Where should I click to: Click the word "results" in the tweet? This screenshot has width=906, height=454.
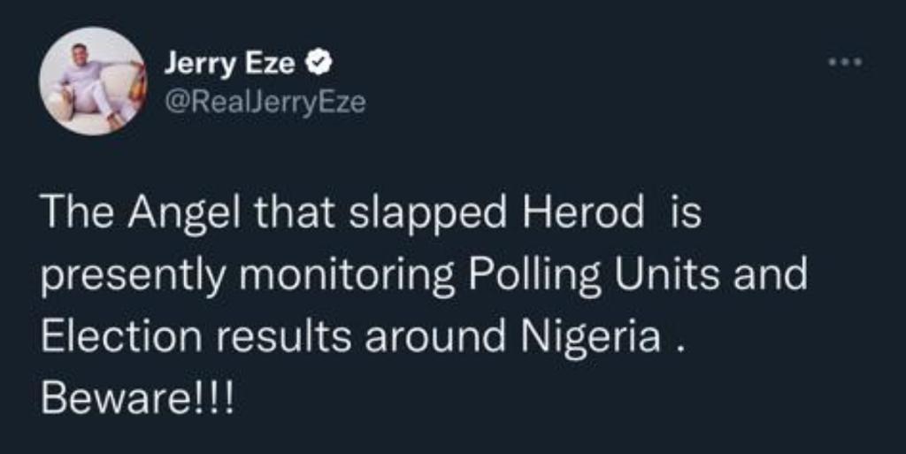tap(285, 337)
